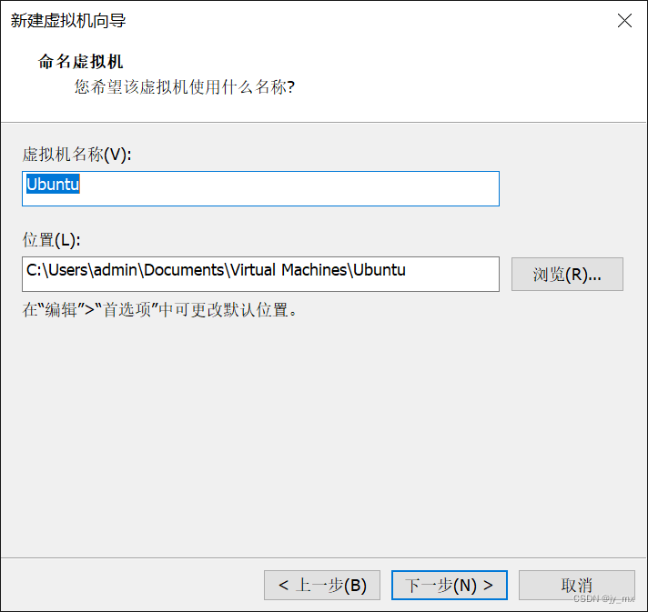Close the 新建虚拟机向导 dialog
The height and width of the screenshot is (612, 648).
pyautogui.click(x=624, y=20)
